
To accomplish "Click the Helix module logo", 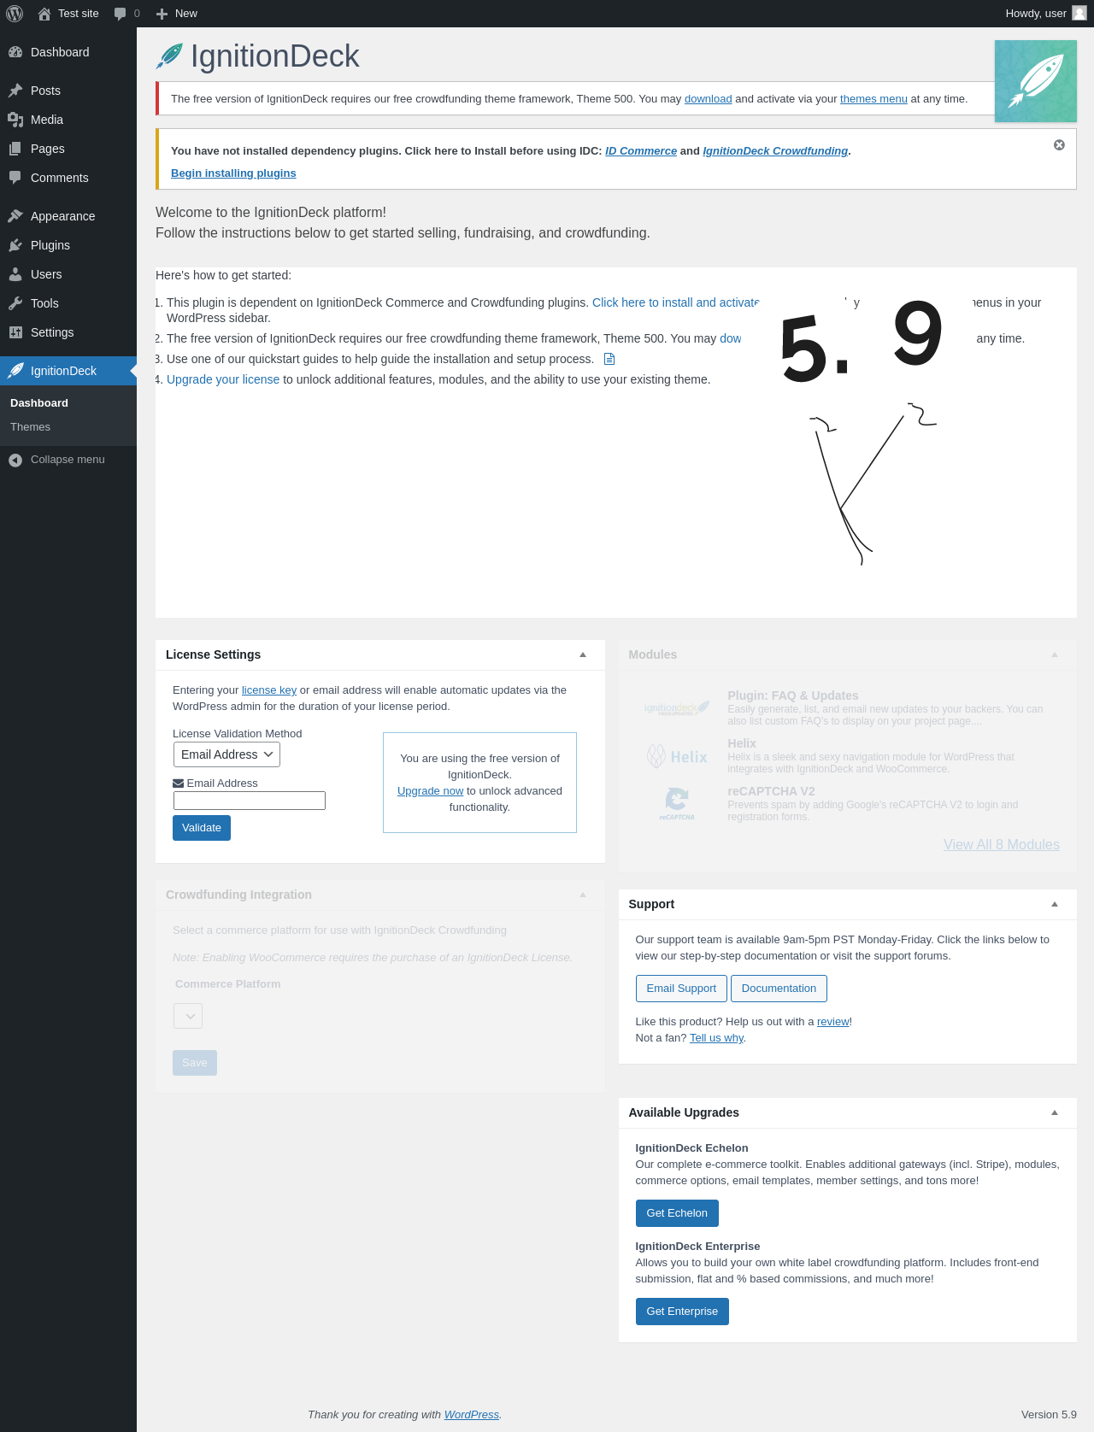I will 677,756.
